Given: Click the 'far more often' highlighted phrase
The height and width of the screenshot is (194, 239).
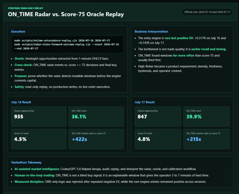Looking at the screenshot, I should (x=184, y=56).
